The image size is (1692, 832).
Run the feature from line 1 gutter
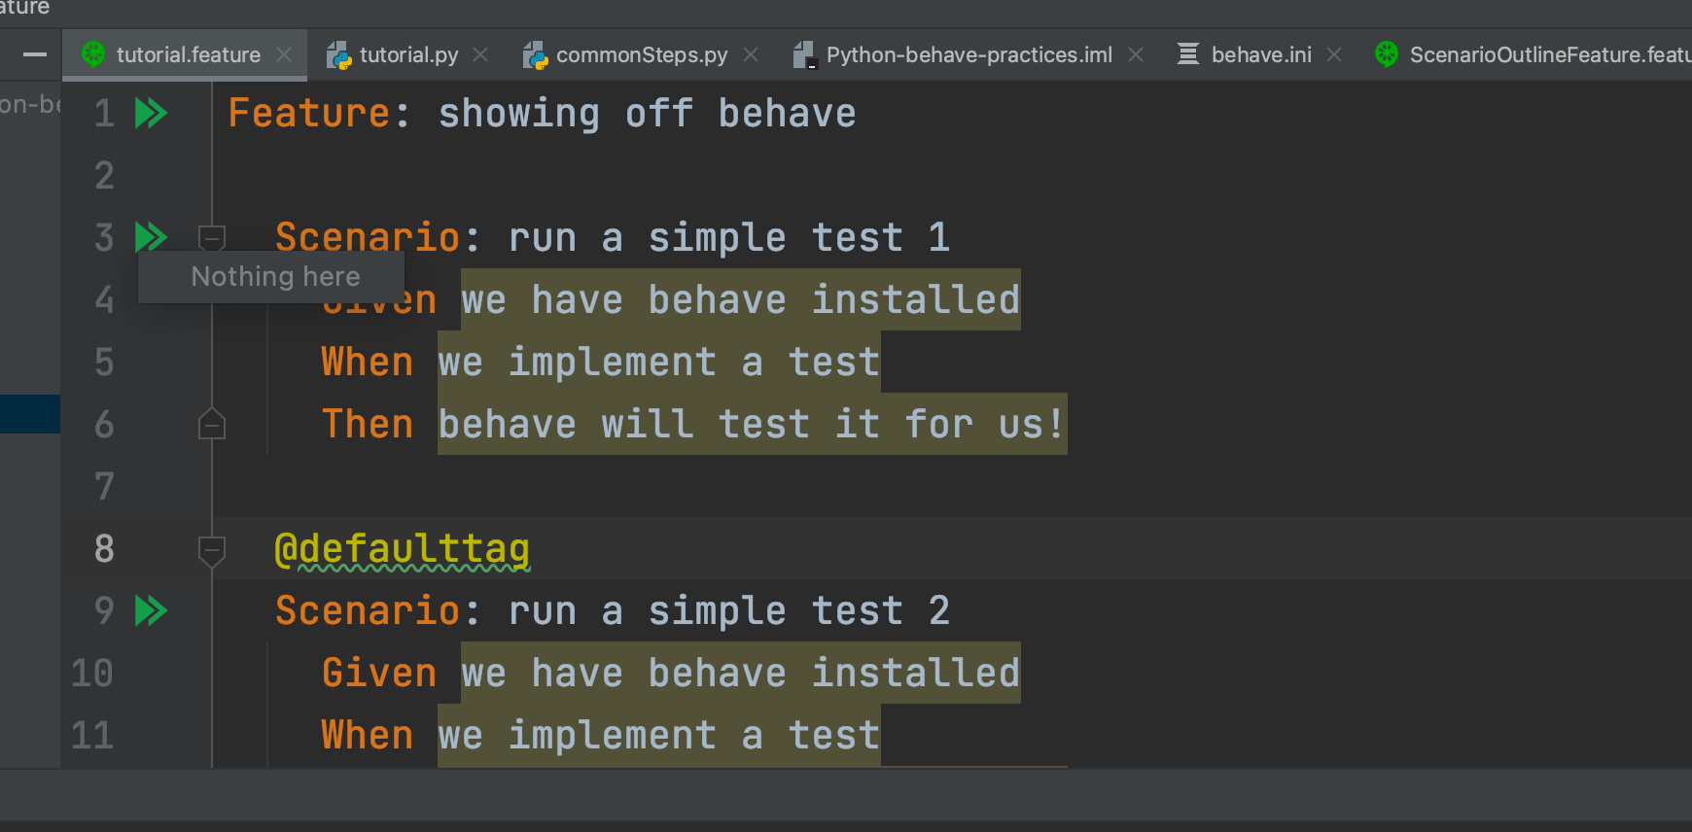151,114
